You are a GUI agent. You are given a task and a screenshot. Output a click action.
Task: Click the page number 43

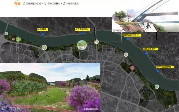[x=170, y=106]
